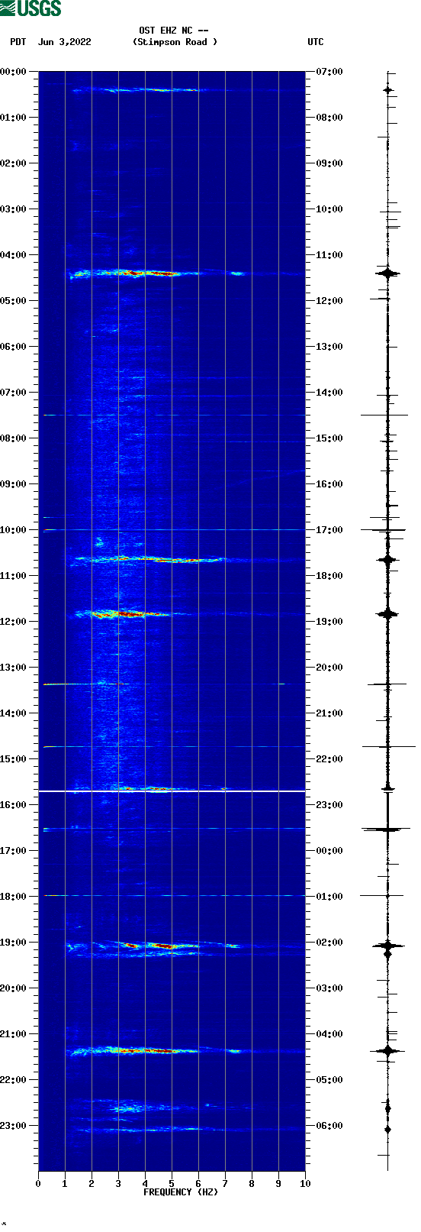This screenshot has width=421, height=1232.
Task: Click the frequency axis tick label 3
Action: pyautogui.click(x=118, y=1184)
